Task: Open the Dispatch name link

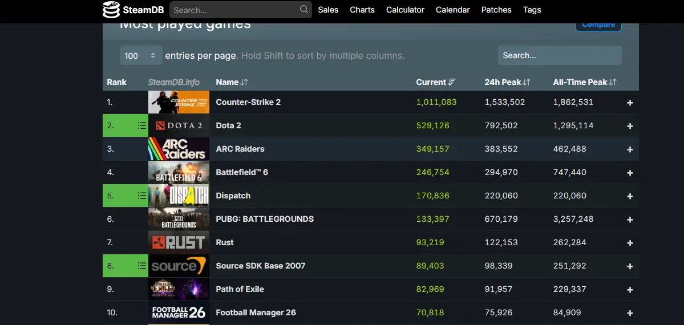Action: click(233, 196)
